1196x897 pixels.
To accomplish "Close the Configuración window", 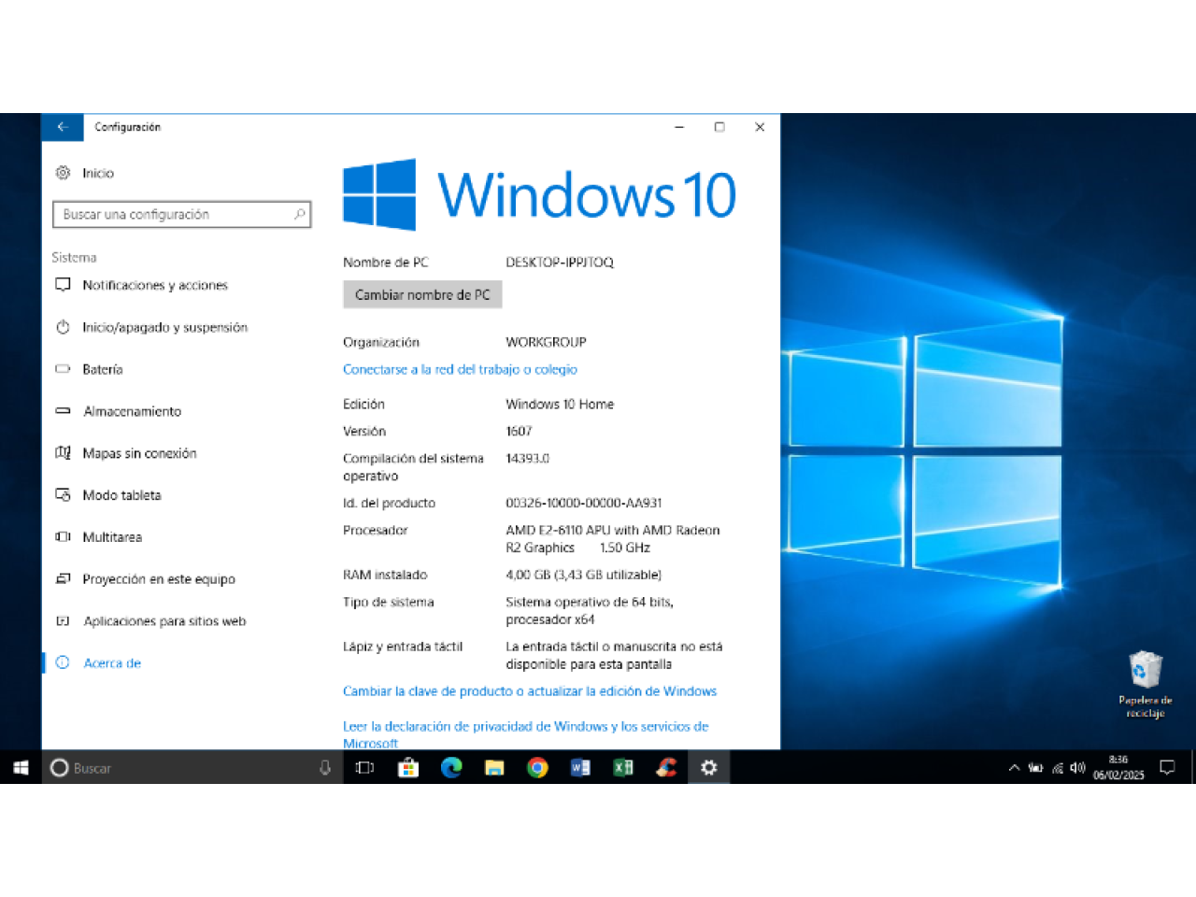I will tap(760, 127).
